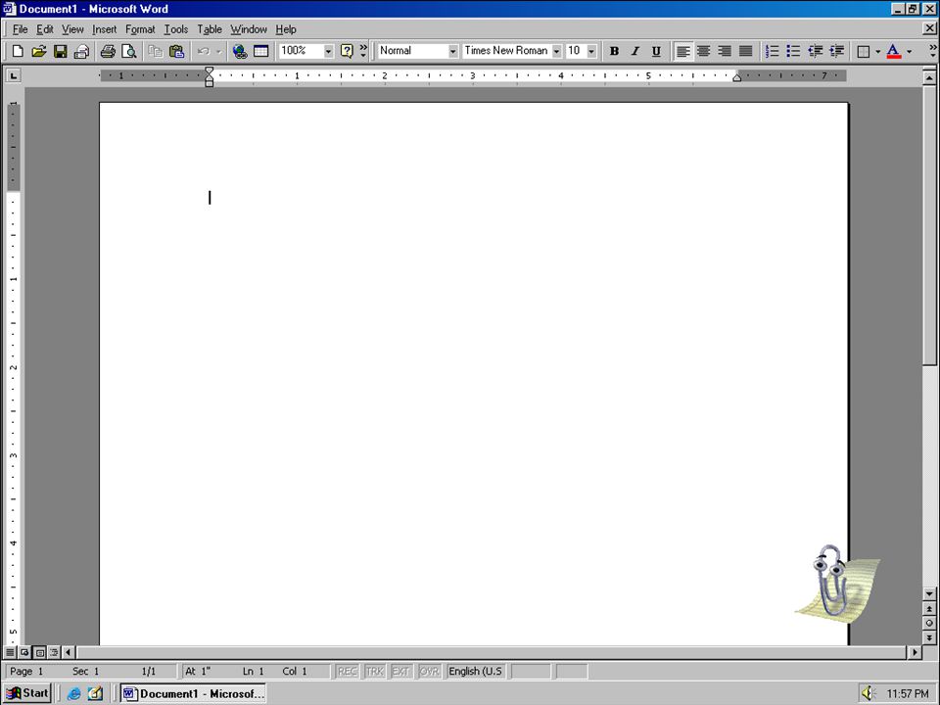The width and height of the screenshot is (940, 705).
Task: Open the Zoom 100% dropdown
Action: [328, 51]
